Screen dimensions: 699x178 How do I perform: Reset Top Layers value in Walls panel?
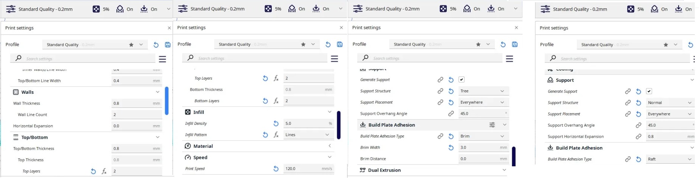(93, 171)
